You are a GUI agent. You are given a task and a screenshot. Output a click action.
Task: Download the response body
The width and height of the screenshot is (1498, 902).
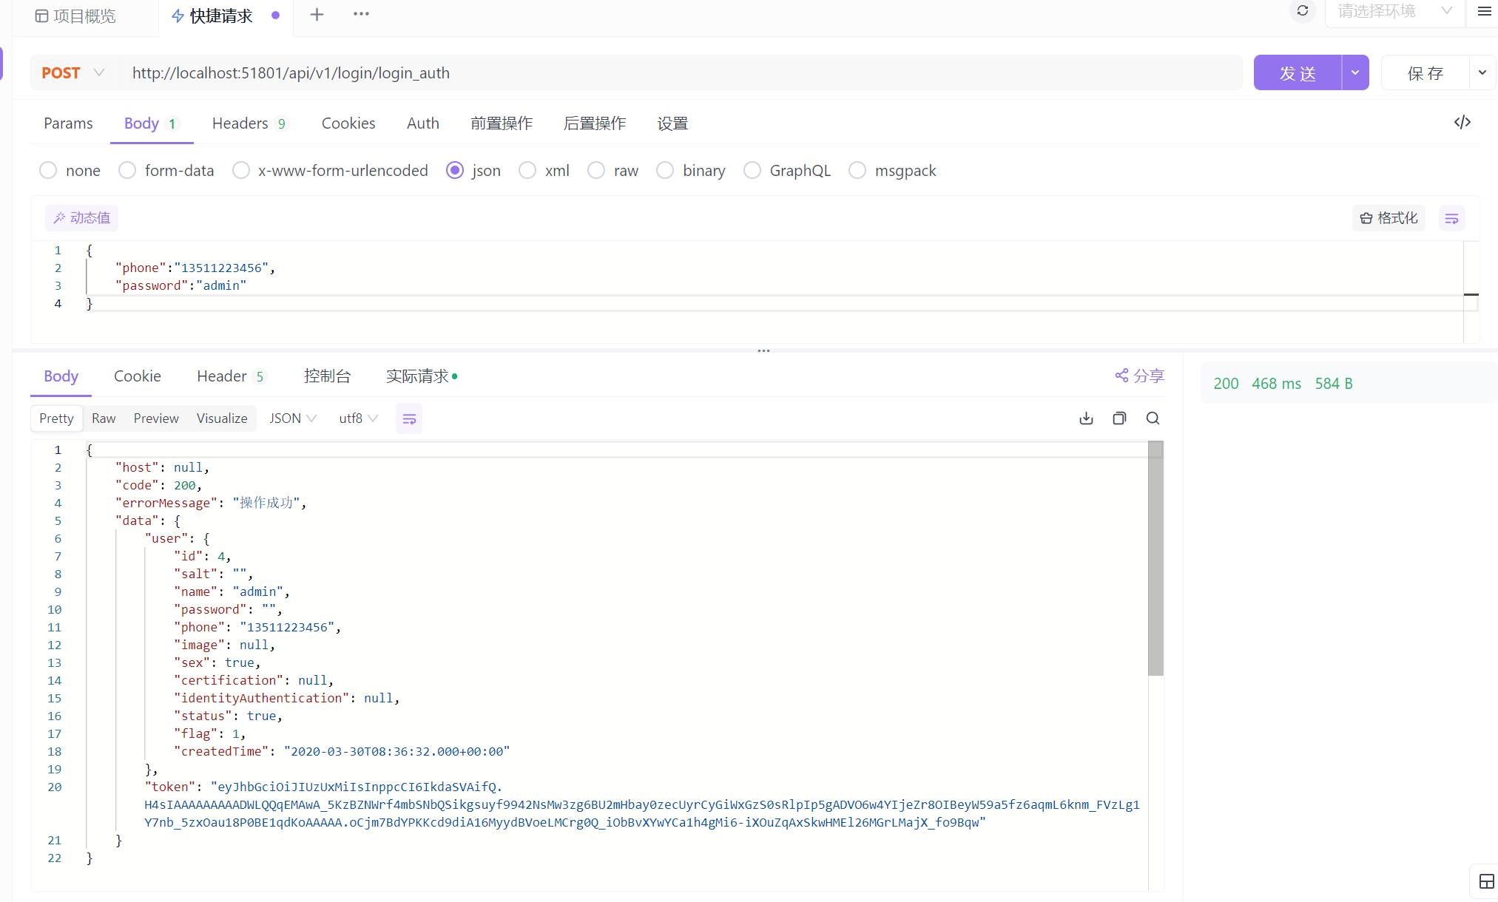tap(1086, 418)
